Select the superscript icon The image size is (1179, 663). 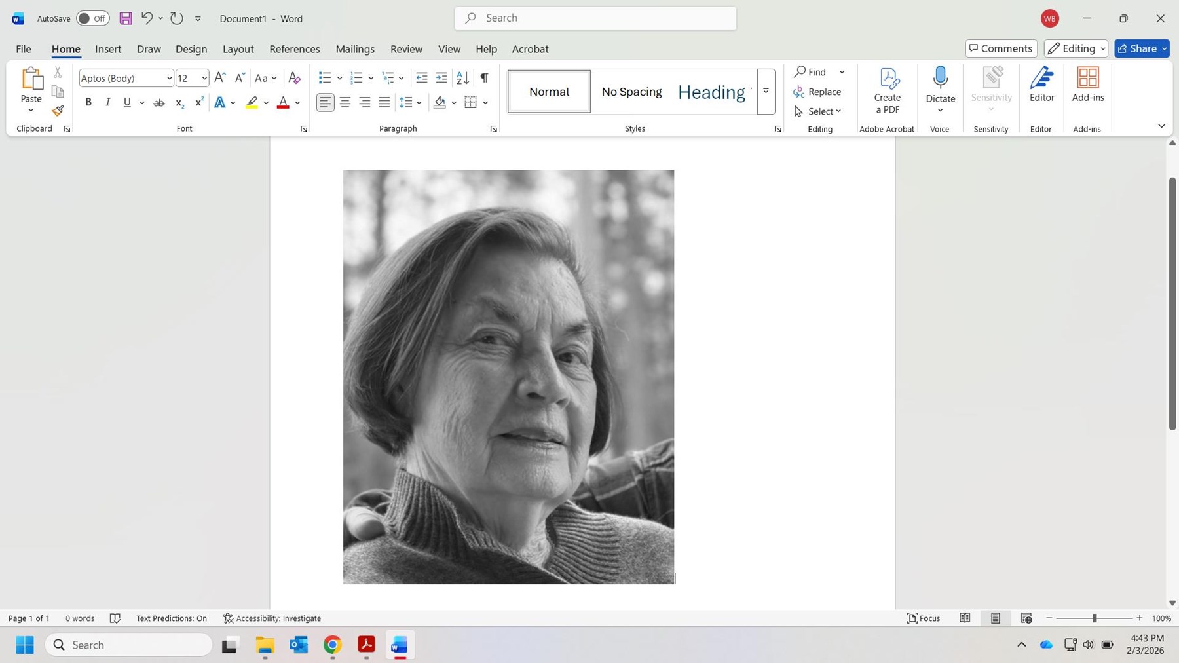198,102
